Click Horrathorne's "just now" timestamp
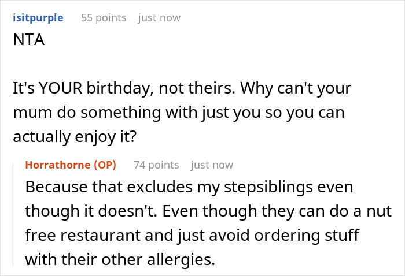Screen dimensions: 405x276 coord(212,165)
